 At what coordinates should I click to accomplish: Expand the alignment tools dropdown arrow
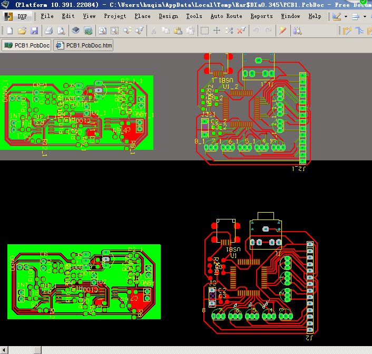click(365, 17)
